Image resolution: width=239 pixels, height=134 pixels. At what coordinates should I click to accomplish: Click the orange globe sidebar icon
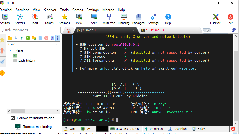pos(2,73)
